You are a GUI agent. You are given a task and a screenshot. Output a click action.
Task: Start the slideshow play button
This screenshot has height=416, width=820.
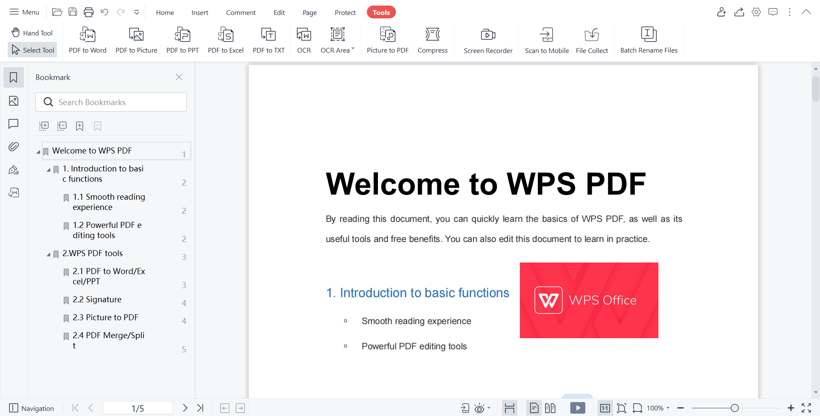pyautogui.click(x=578, y=408)
